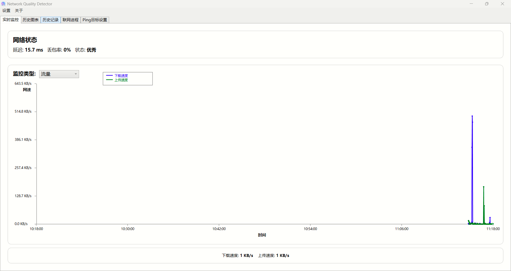Switch to the 历史图表 tab
The height and width of the screenshot is (271, 511).
tap(31, 20)
